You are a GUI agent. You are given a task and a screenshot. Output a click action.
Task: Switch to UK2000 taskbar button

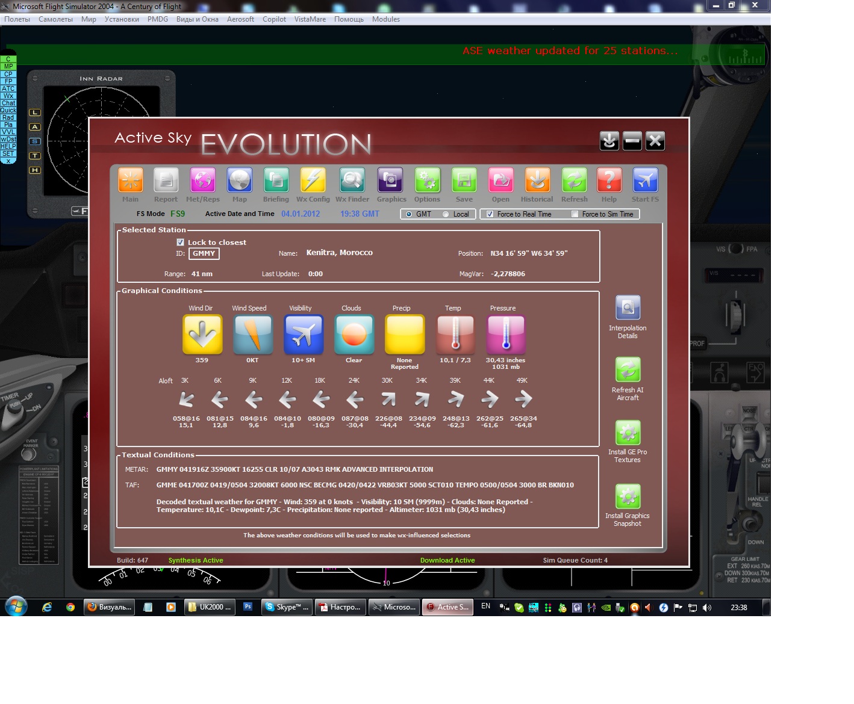tap(209, 607)
